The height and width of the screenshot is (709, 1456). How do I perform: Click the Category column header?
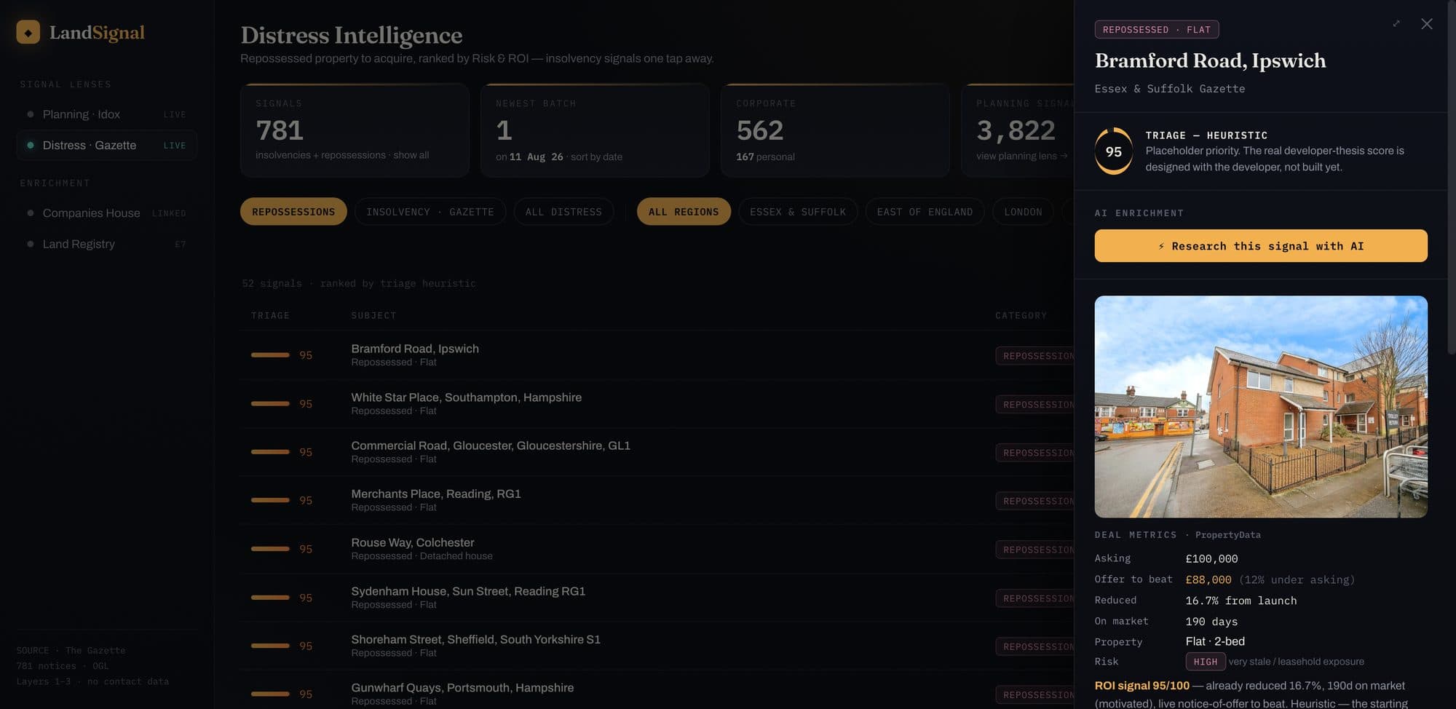coord(1021,315)
